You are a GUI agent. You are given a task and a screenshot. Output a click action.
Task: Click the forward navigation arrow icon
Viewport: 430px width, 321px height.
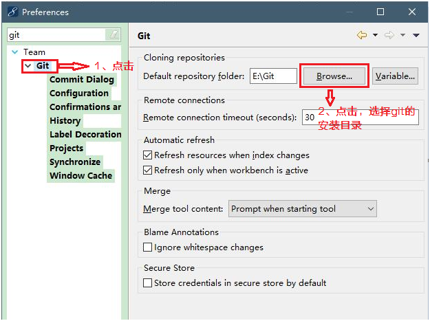[x=389, y=35]
